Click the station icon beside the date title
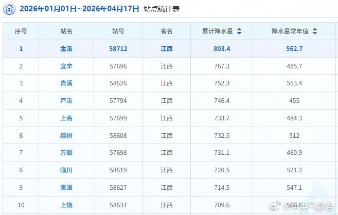The height and width of the screenshot is (215, 338). pos(10,9)
